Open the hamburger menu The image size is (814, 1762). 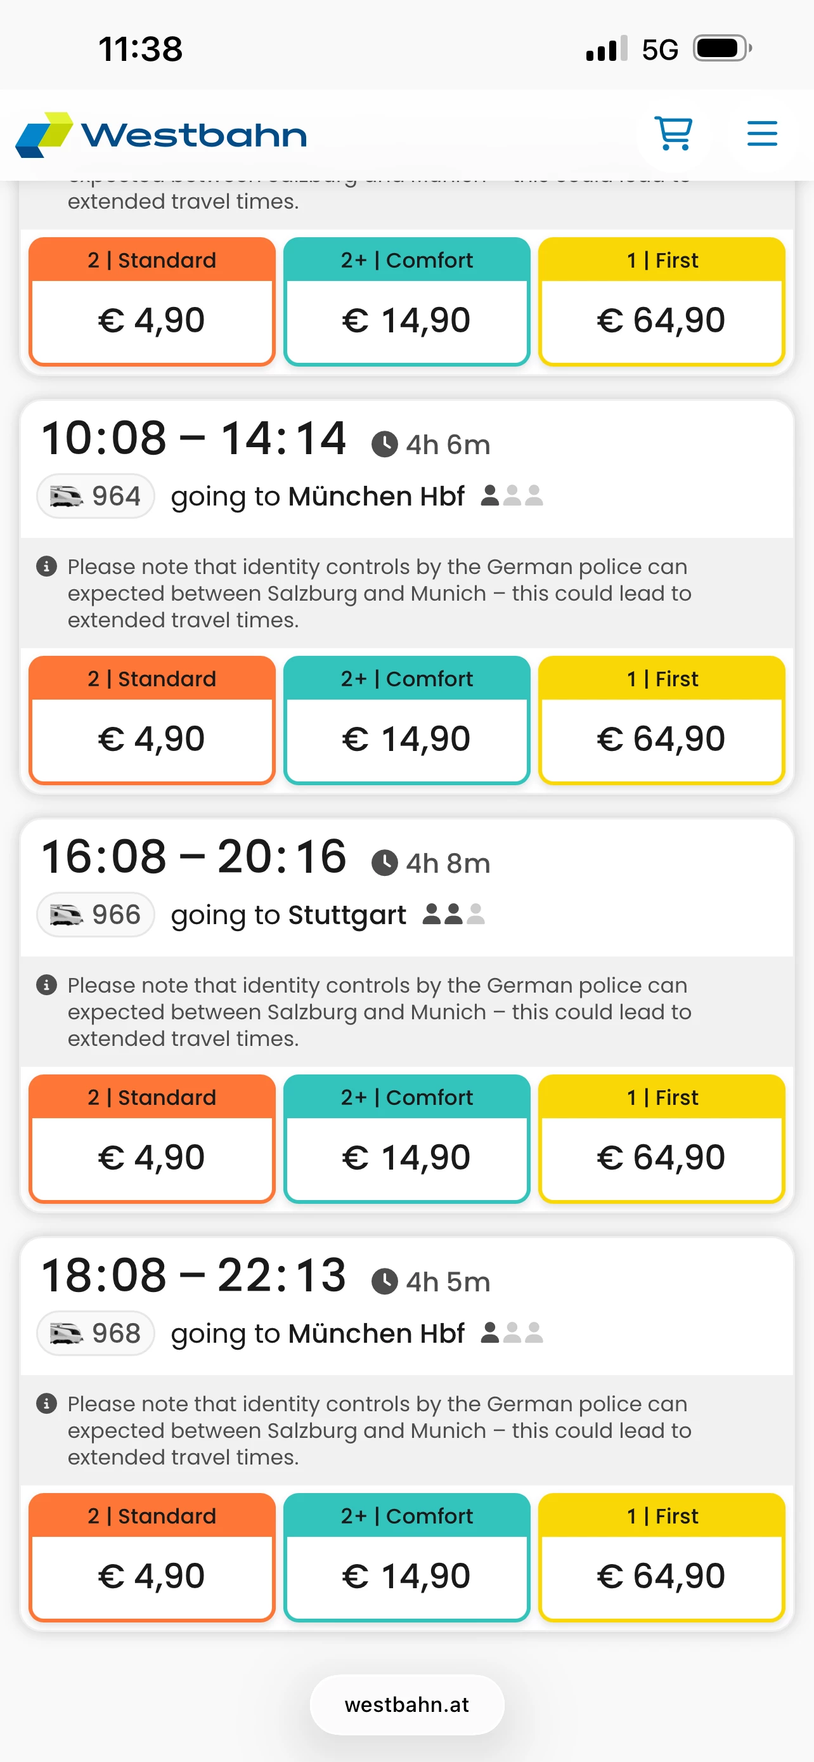[761, 133]
